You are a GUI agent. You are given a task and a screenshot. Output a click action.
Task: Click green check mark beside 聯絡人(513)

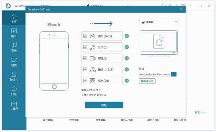(x=127, y=69)
